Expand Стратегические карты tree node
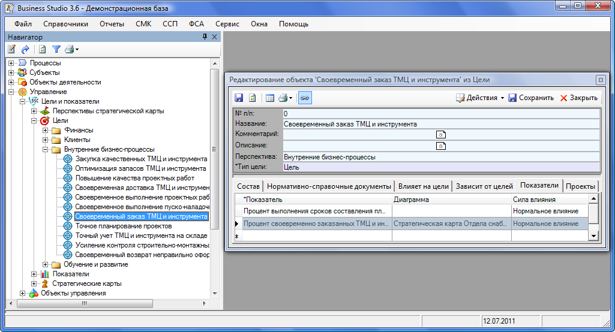615x332 pixels. (x=34, y=284)
